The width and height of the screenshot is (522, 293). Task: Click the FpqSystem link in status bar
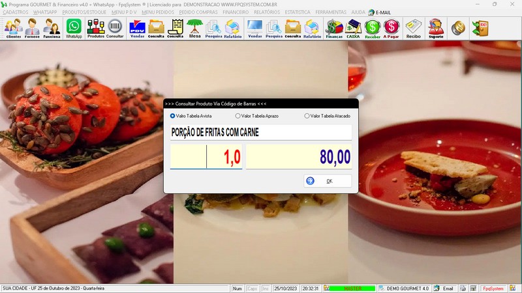point(493,288)
